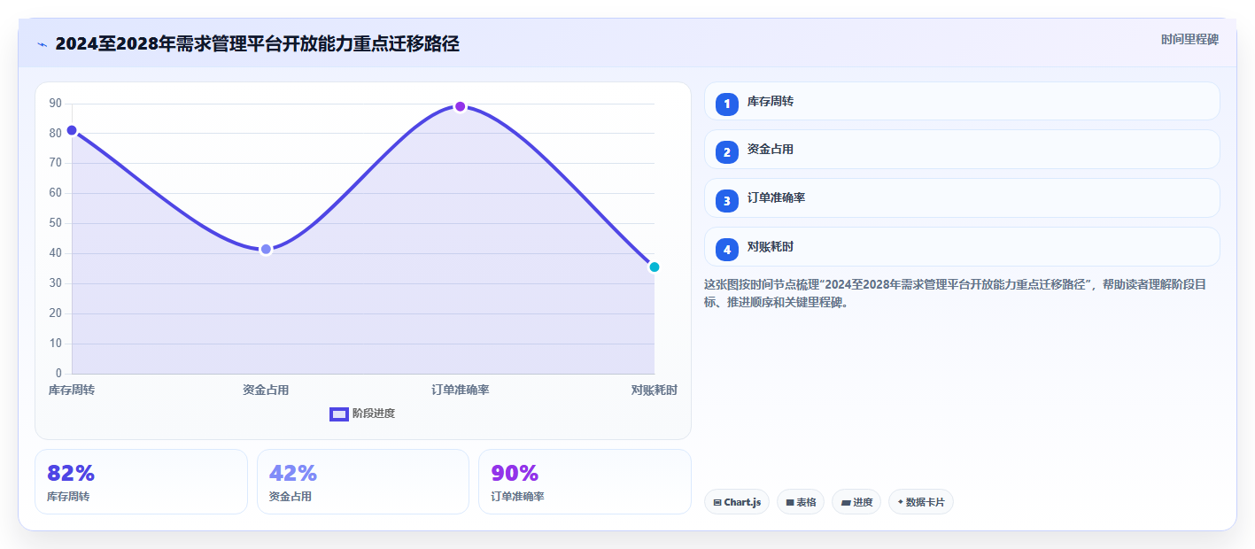Click the Chart.js tag chip

coord(737,502)
